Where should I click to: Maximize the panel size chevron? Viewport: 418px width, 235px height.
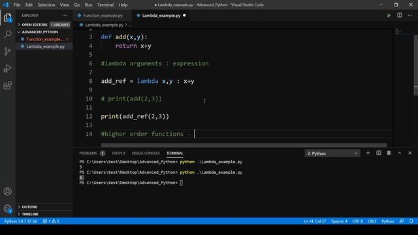399,153
